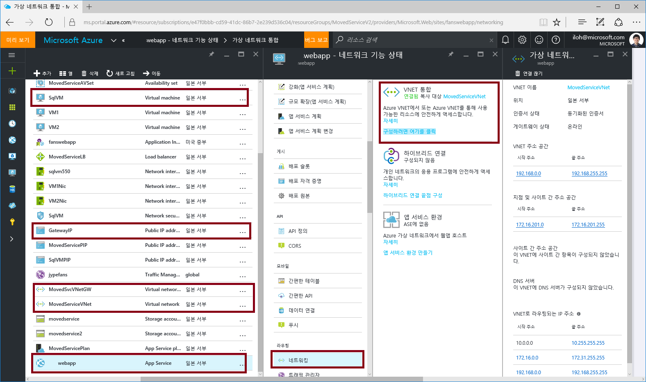
Task: Open the Recent clock icon in sidebar
Action: (12, 124)
